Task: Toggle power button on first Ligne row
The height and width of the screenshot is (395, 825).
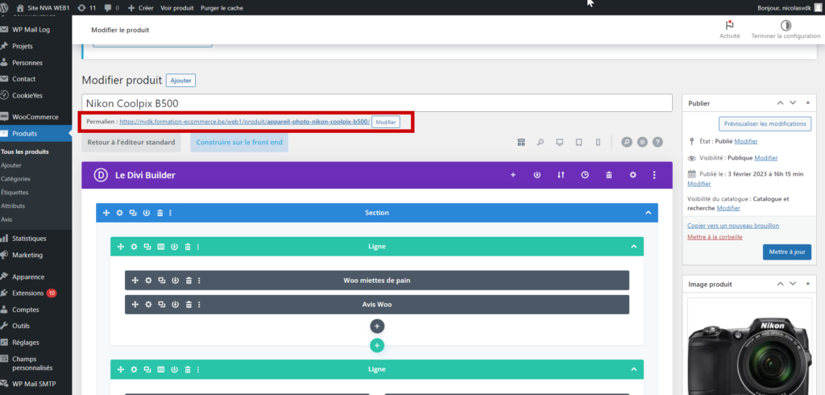Action: coord(174,247)
